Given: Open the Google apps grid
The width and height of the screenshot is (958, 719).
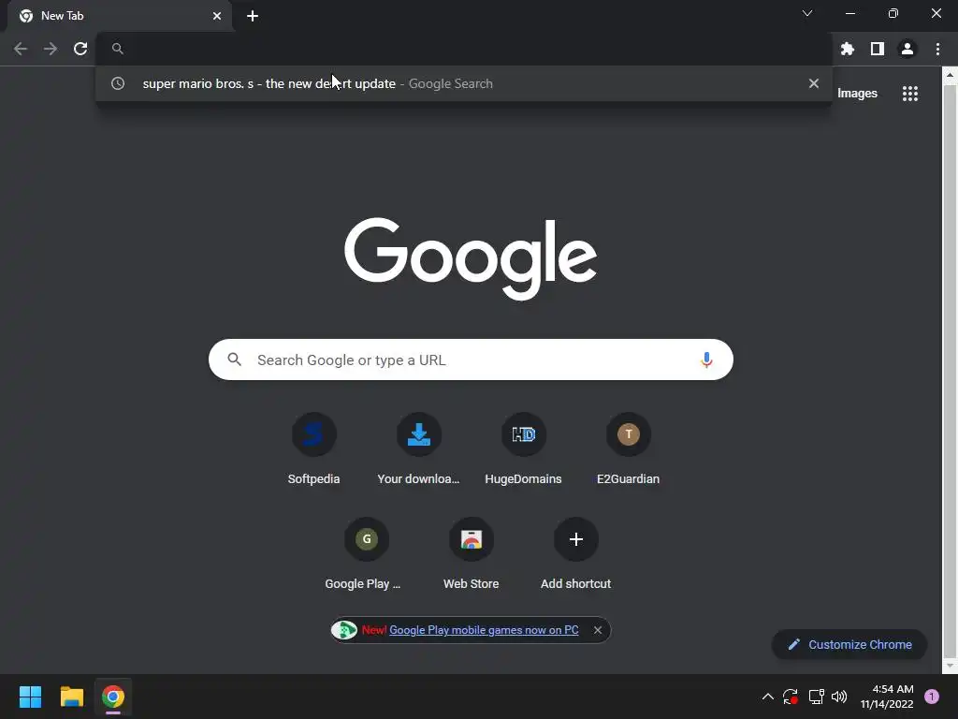Looking at the screenshot, I should click(910, 94).
